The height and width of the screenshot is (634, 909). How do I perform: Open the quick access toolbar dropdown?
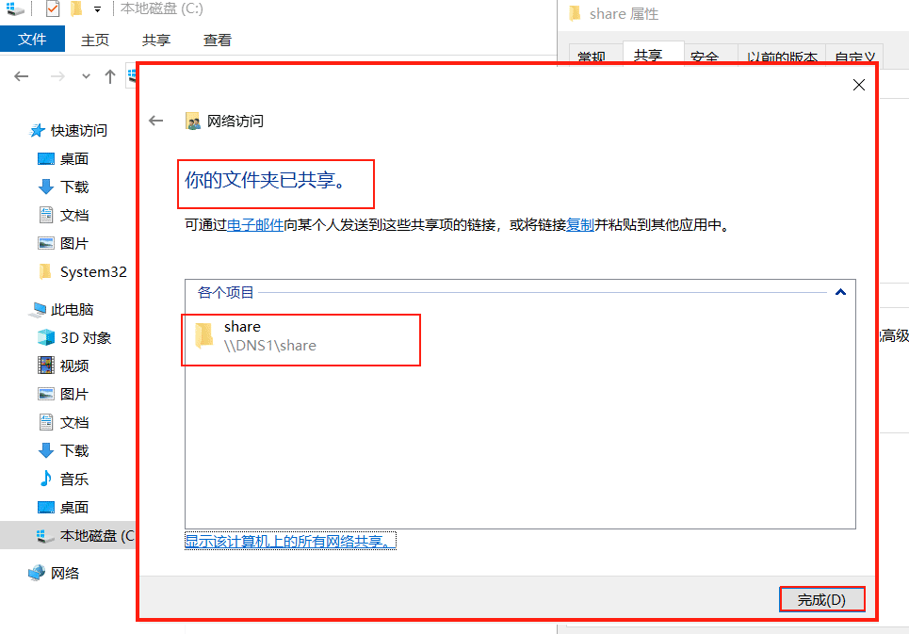point(97,9)
